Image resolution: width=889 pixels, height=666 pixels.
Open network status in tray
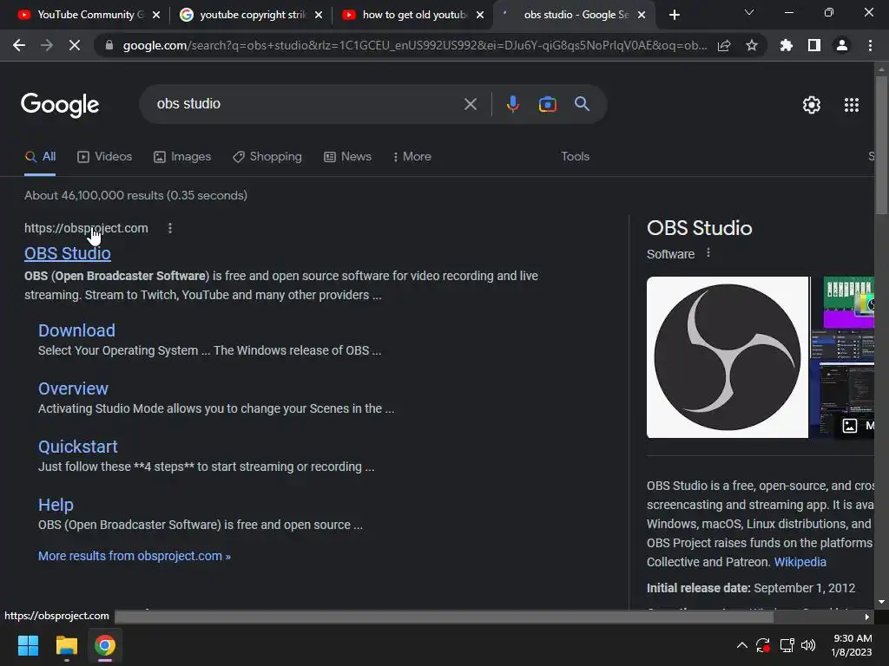[x=787, y=645]
